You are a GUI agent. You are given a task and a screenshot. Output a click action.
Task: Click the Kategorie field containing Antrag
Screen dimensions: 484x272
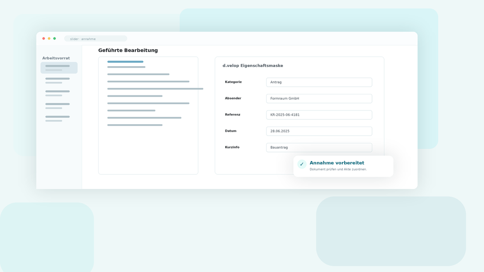point(319,82)
